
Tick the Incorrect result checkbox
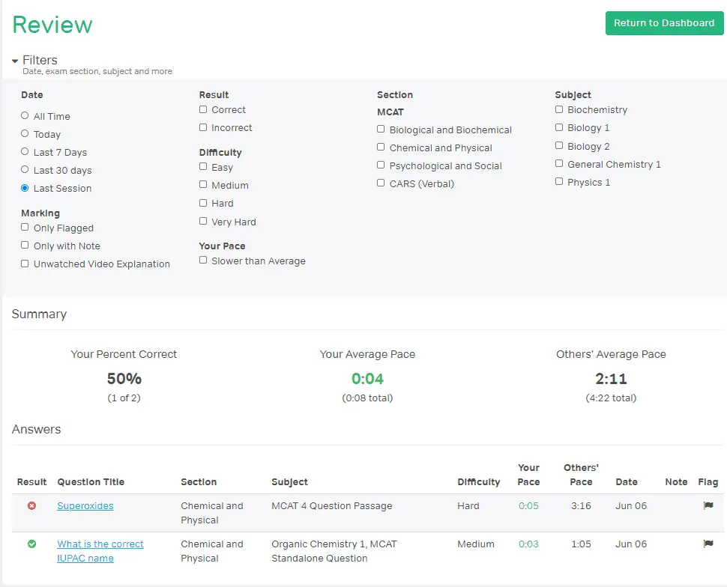pos(203,127)
